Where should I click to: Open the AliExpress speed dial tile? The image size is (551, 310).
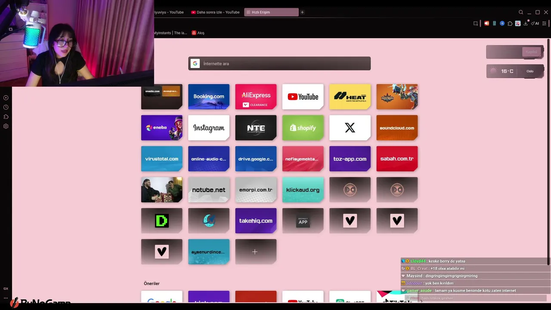tap(256, 96)
